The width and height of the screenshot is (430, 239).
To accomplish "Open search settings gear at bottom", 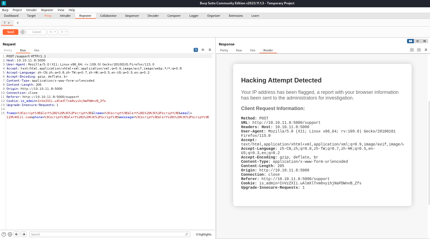I will tap(10, 234).
